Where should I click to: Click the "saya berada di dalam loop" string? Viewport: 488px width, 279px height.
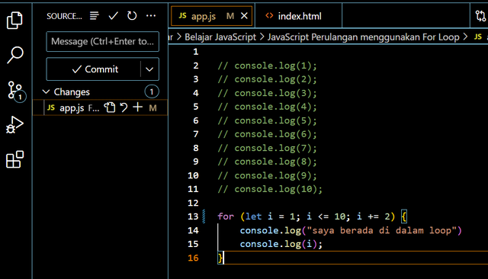tap(381, 230)
